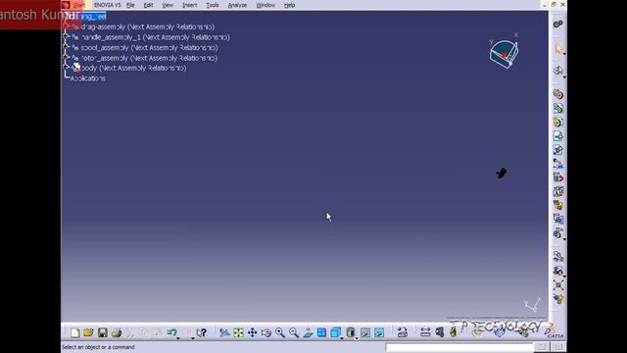Image resolution: width=627 pixels, height=353 pixels.
Task: Toggle Stop Manipulate on Clash
Action: [558, 299]
